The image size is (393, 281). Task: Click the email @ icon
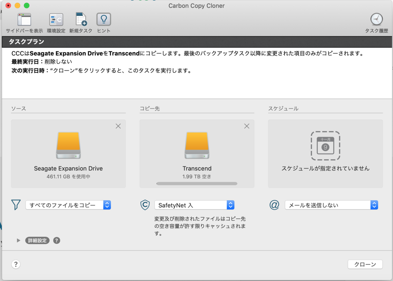point(274,205)
